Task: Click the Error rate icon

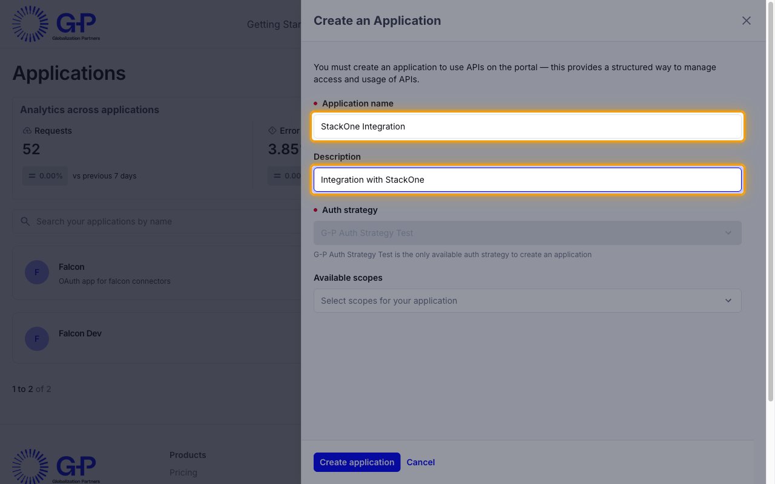Action: click(272, 131)
